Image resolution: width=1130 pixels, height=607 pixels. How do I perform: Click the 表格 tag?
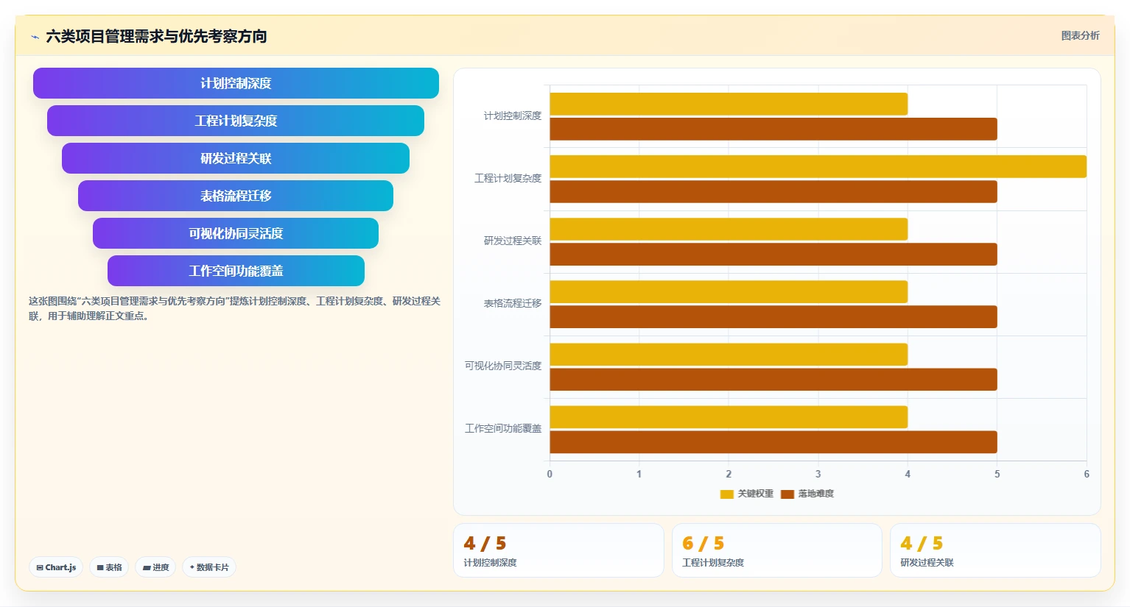click(109, 567)
